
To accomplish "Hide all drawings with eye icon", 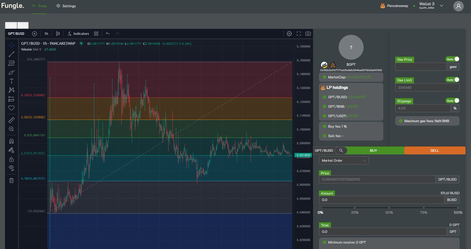I will click(x=11, y=168).
